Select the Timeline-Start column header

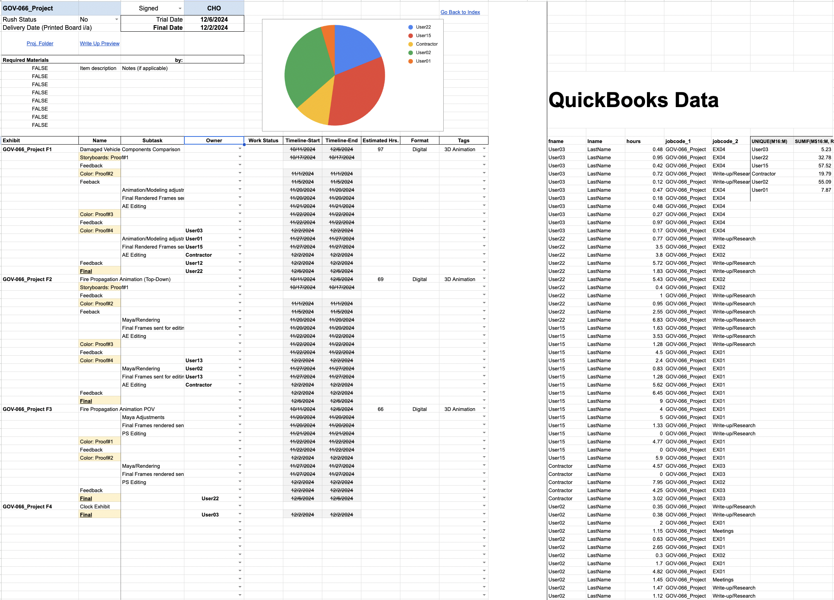[x=303, y=140]
